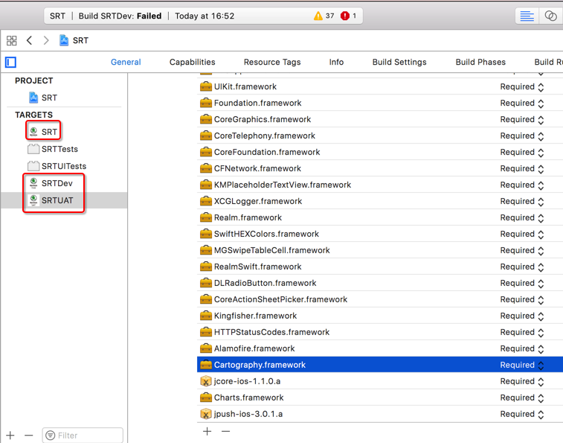Open the error indicator showing 1
This screenshot has height=443, width=563.
(x=348, y=16)
